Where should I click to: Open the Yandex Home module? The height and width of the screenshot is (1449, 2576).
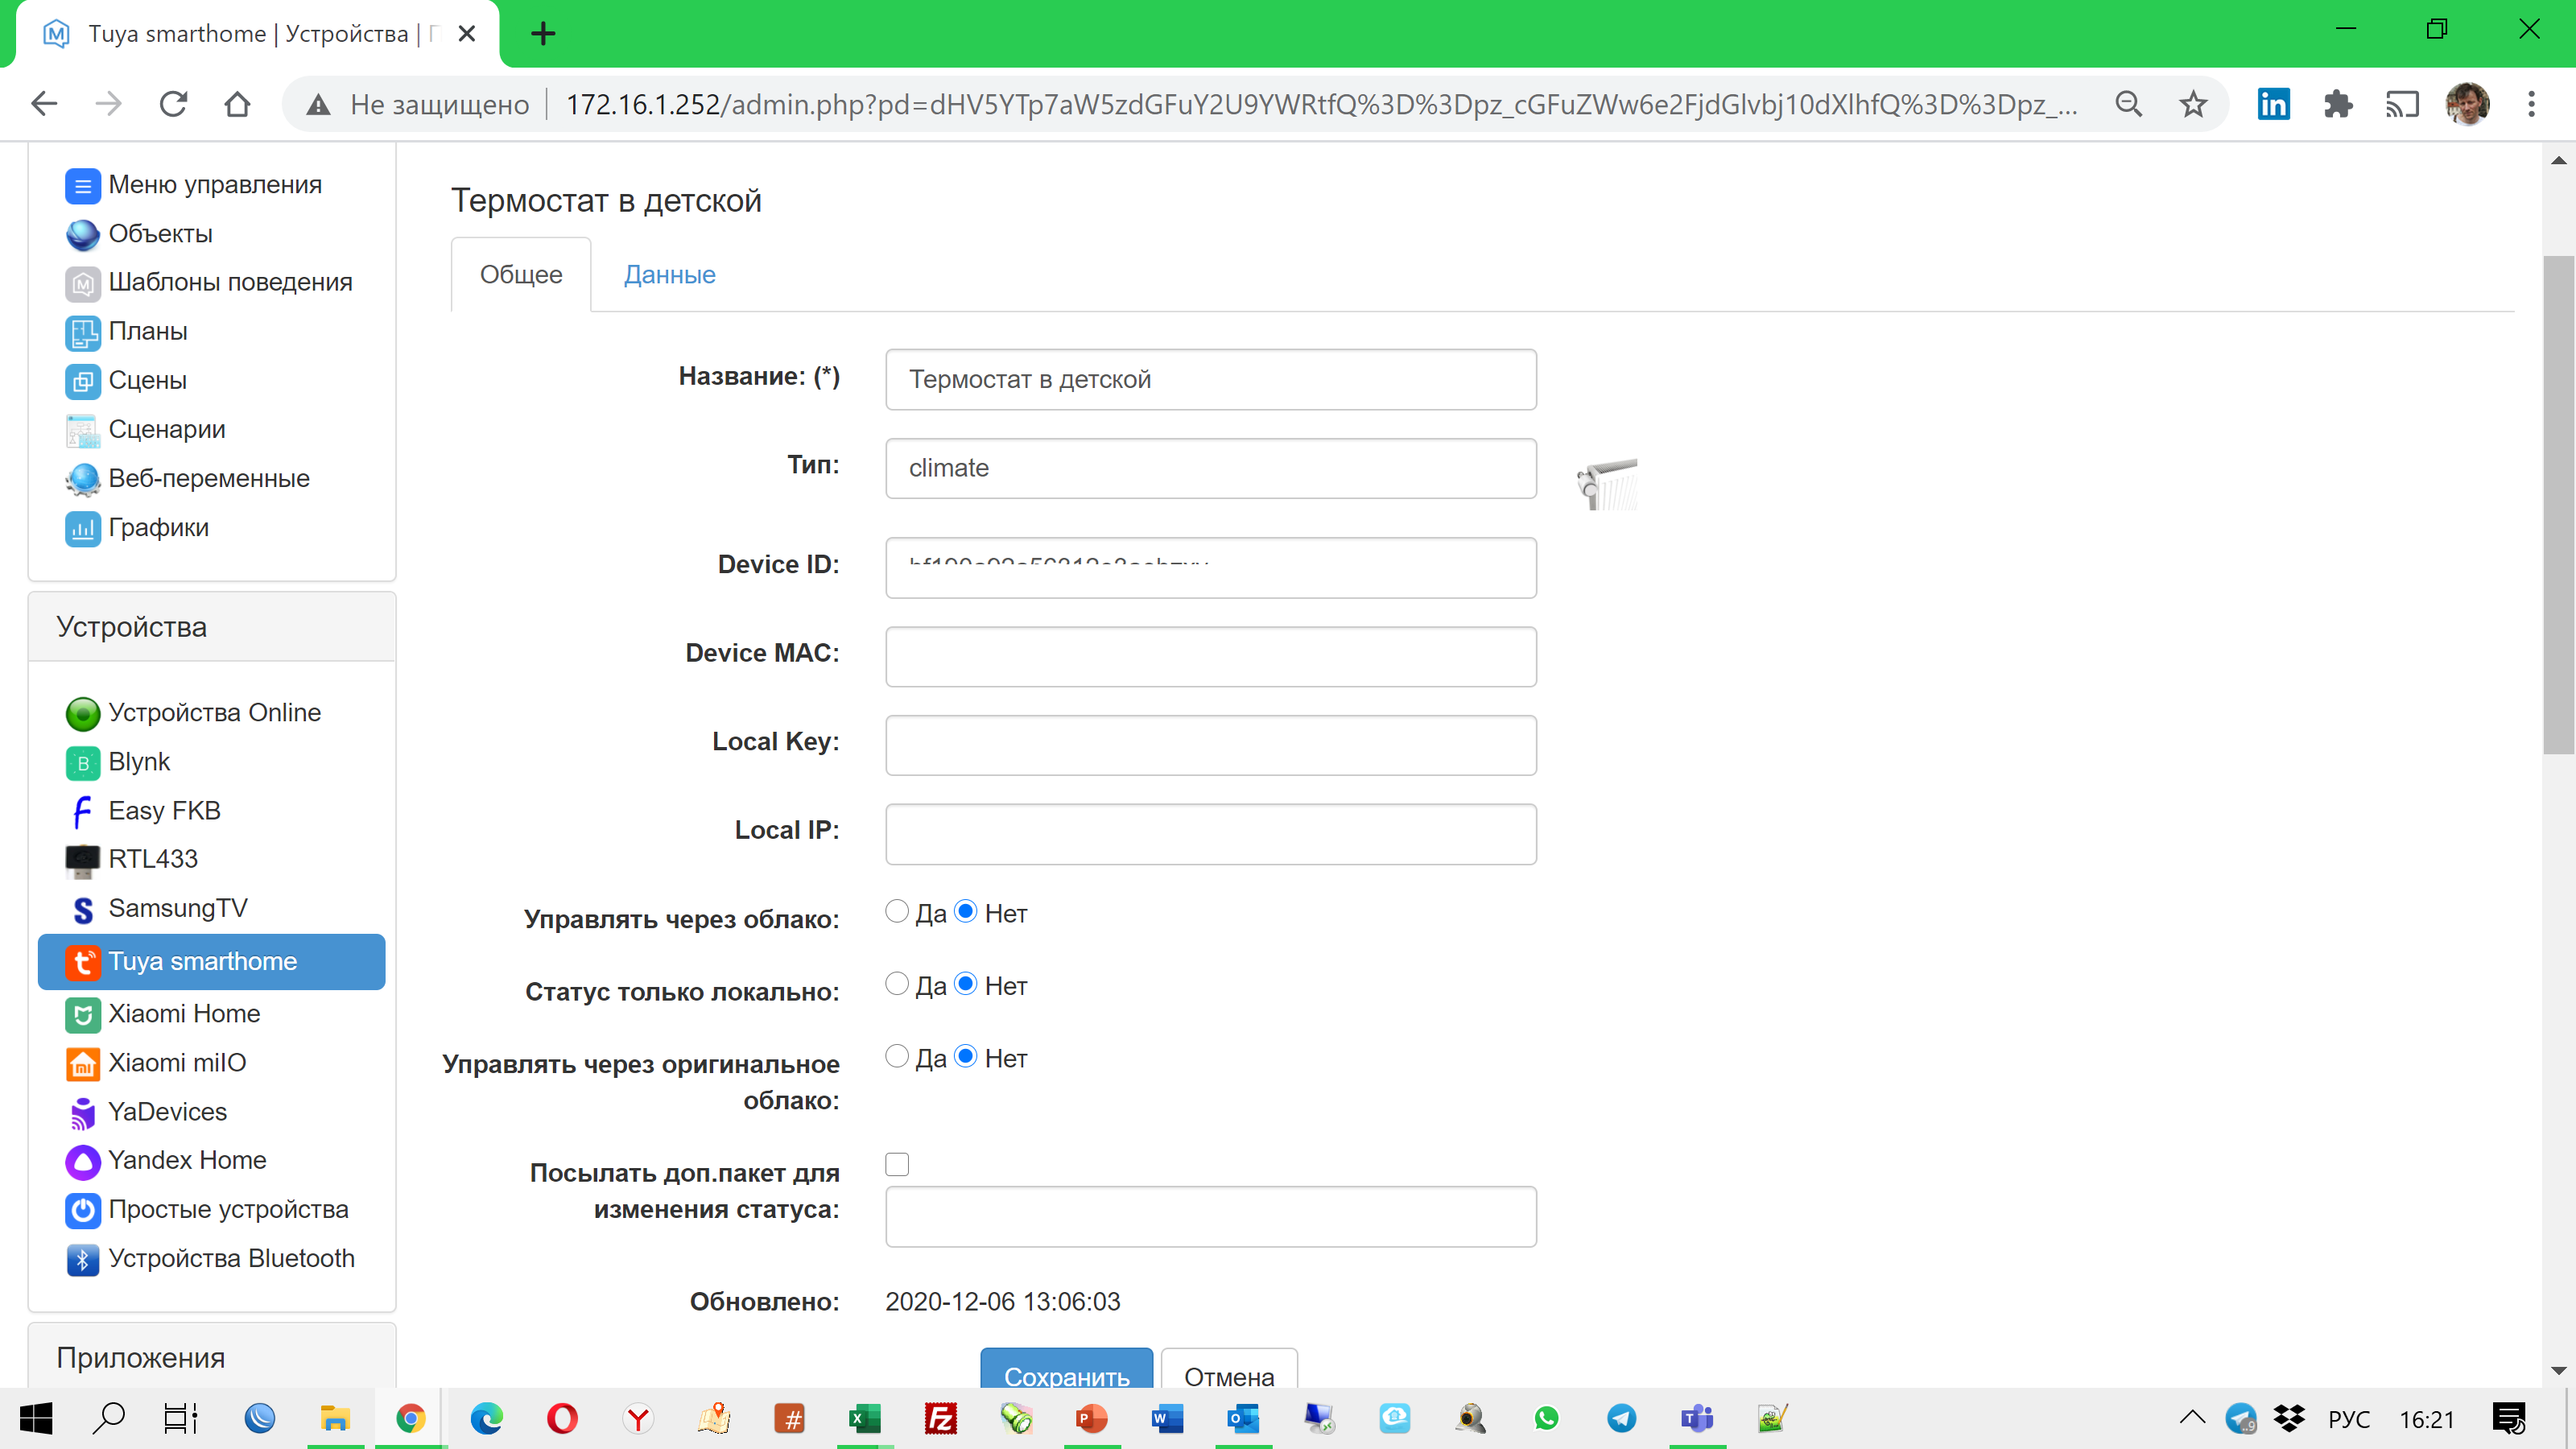(186, 1160)
